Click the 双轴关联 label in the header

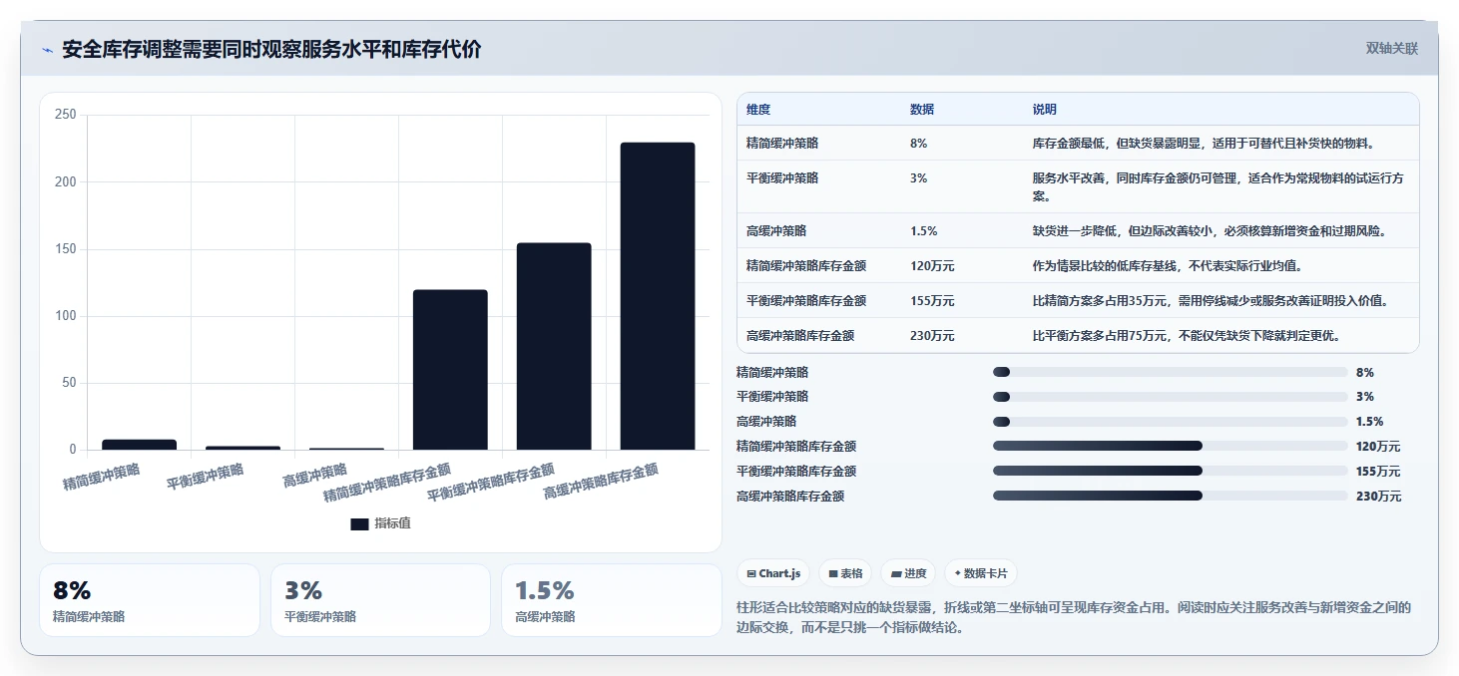pos(1392,48)
